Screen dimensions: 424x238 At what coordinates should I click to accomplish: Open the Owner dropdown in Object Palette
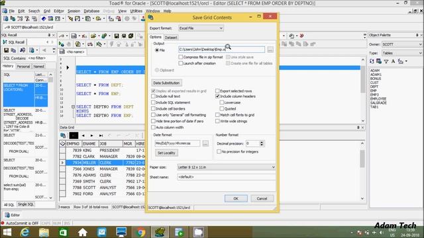pos(402,44)
